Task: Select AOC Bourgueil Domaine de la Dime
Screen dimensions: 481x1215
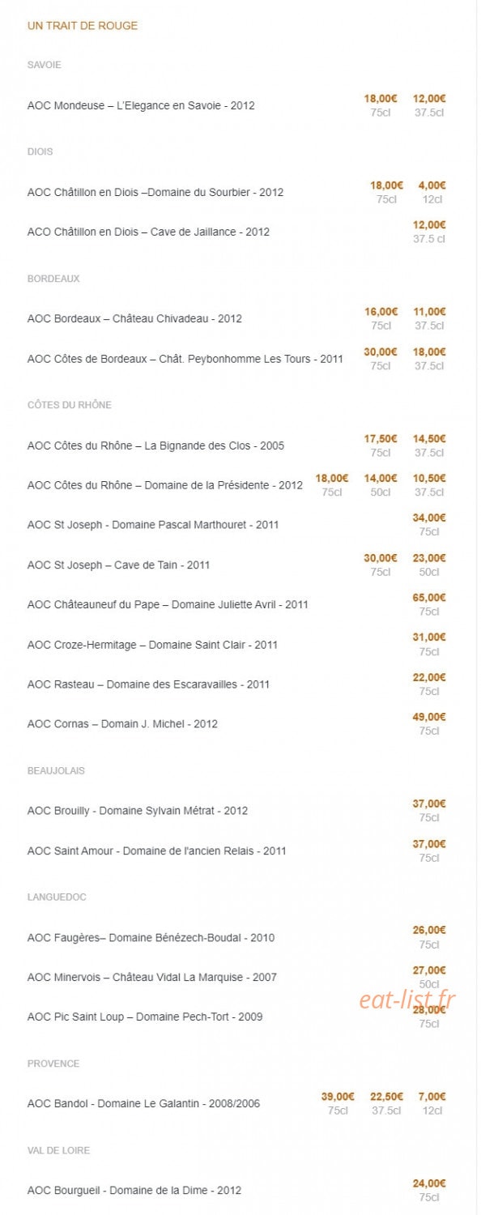Action: click(x=134, y=1191)
